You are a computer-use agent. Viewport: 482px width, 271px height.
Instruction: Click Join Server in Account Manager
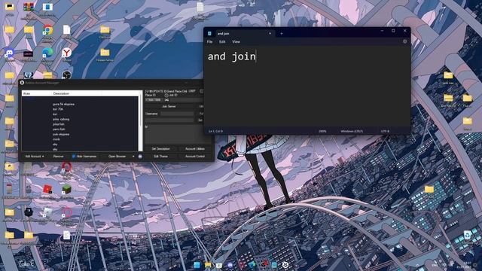coord(169,106)
